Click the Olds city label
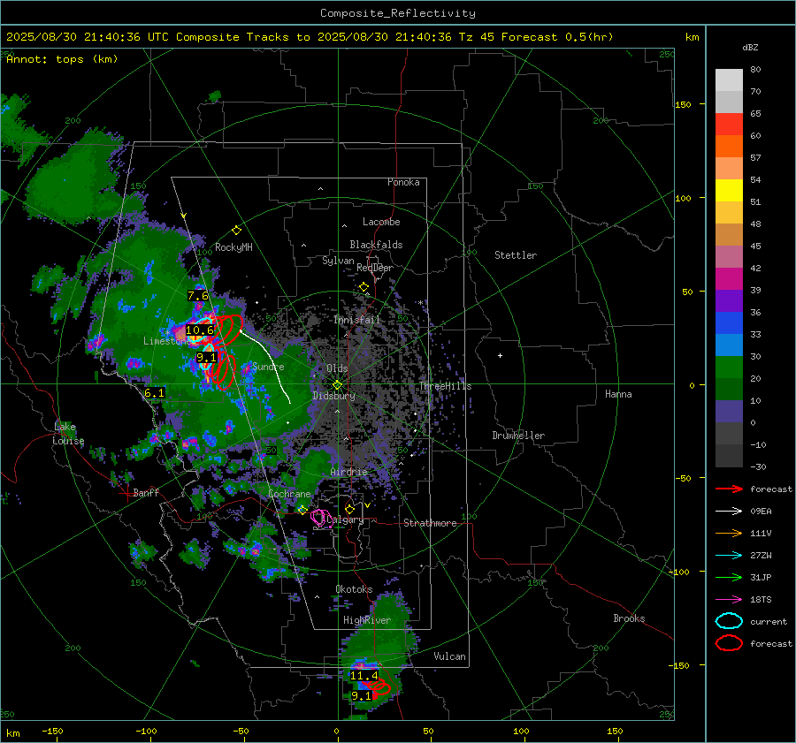This screenshot has height=743, width=796. click(x=337, y=368)
